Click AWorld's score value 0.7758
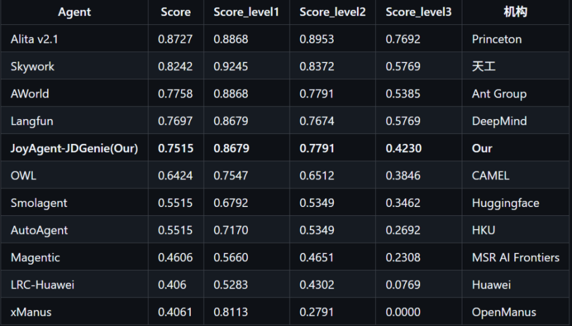The width and height of the screenshot is (572, 326). point(175,93)
